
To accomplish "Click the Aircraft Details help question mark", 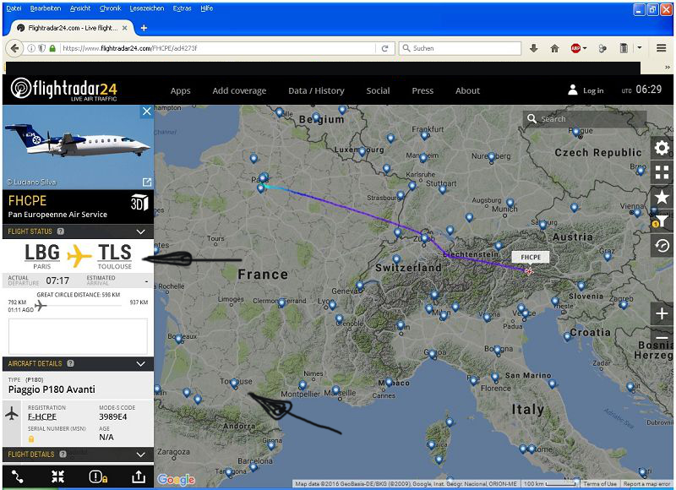I will [70, 363].
